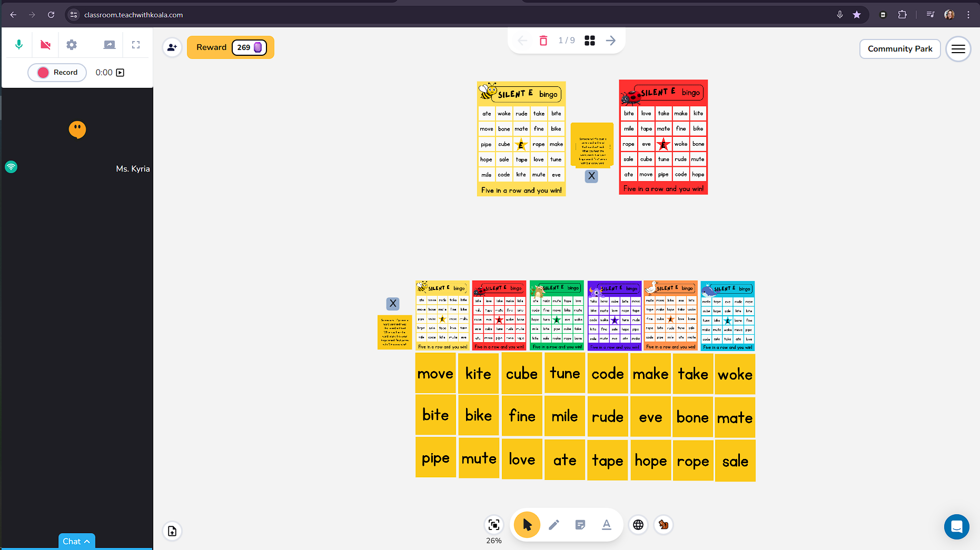The image size is (980, 550).
Task: Click the screen share icon
Action: (109, 45)
